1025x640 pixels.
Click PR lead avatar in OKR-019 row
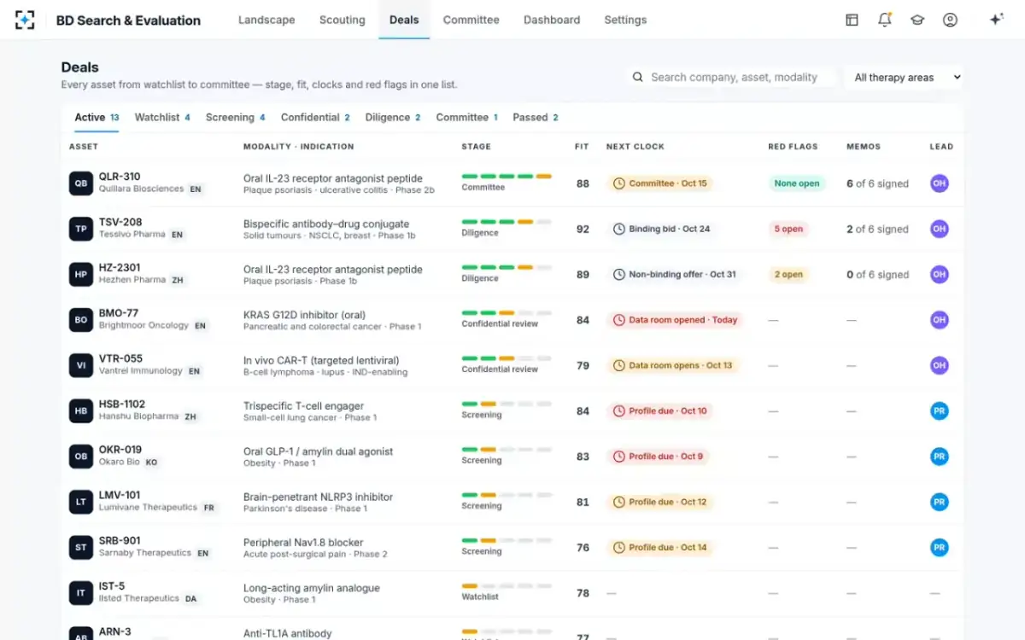[x=940, y=457]
